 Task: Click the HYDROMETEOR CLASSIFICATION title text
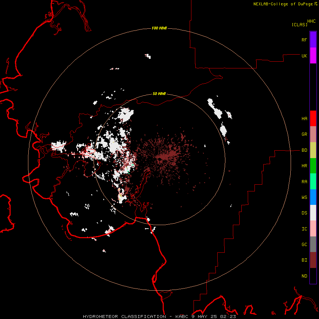[124, 317]
